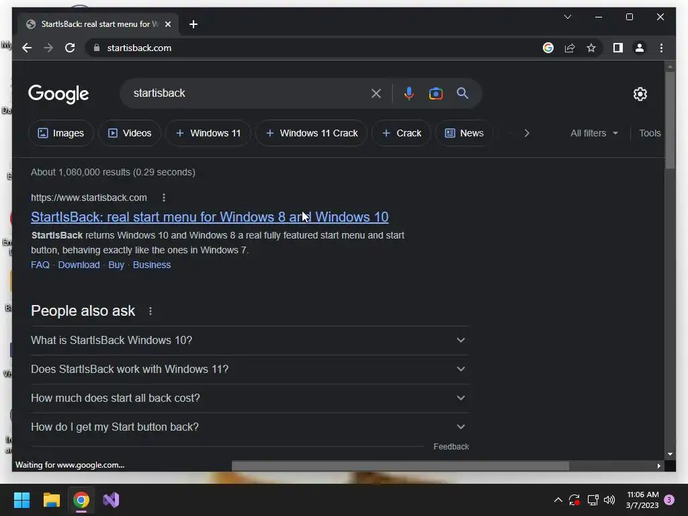View site information lock icon
This screenshot has height=516, width=688.
(97, 48)
